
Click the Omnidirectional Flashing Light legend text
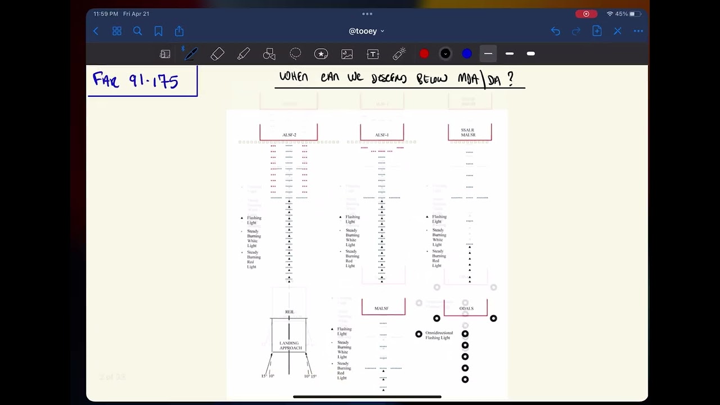pos(439,335)
